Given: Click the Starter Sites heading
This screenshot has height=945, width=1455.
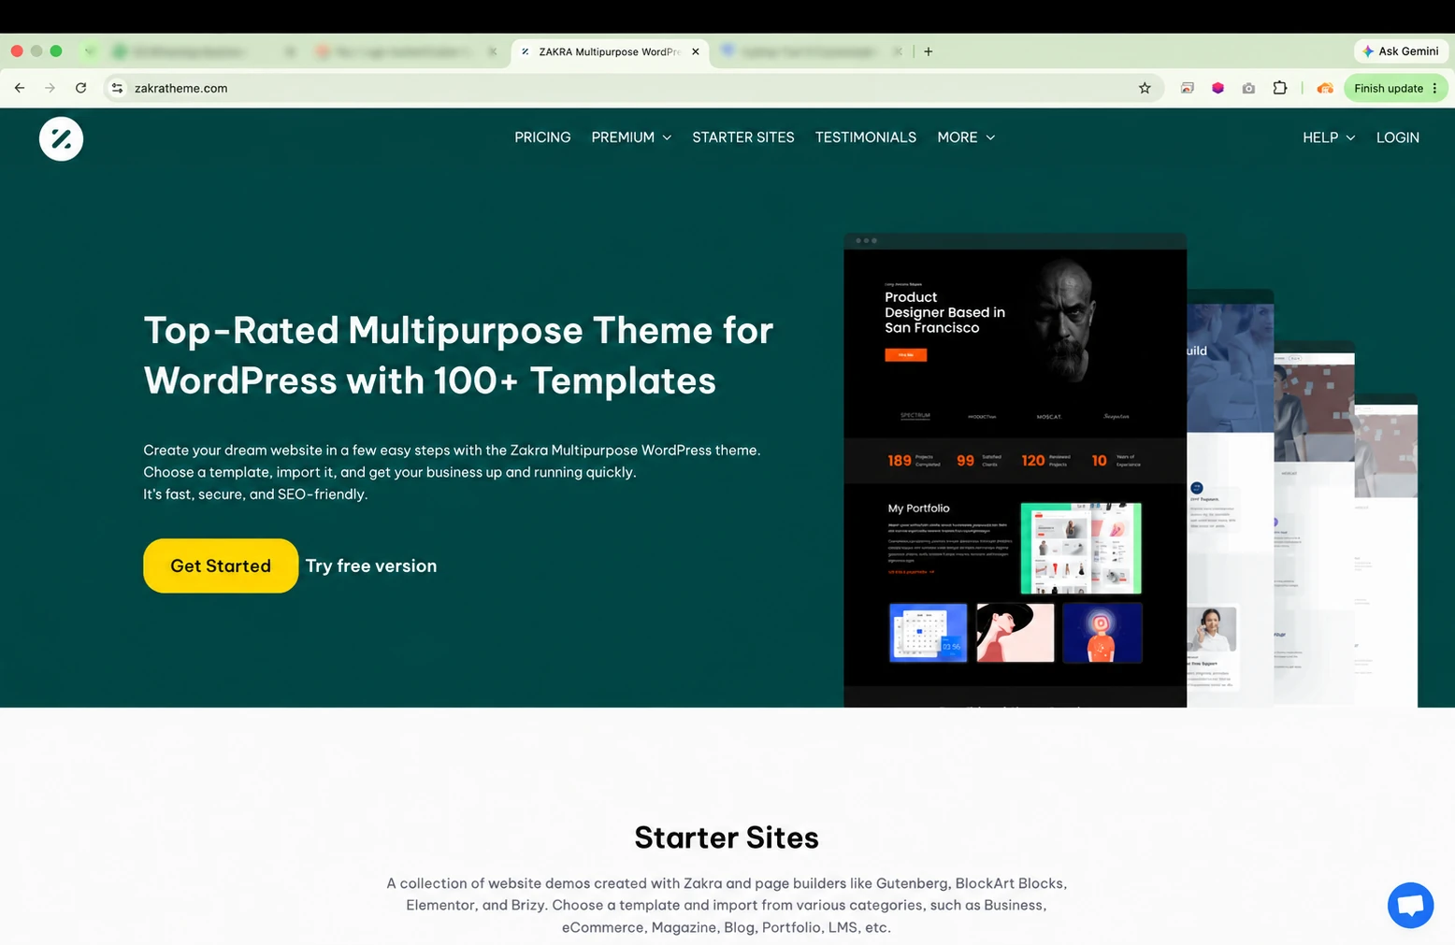Looking at the screenshot, I should (x=727, y=838).
